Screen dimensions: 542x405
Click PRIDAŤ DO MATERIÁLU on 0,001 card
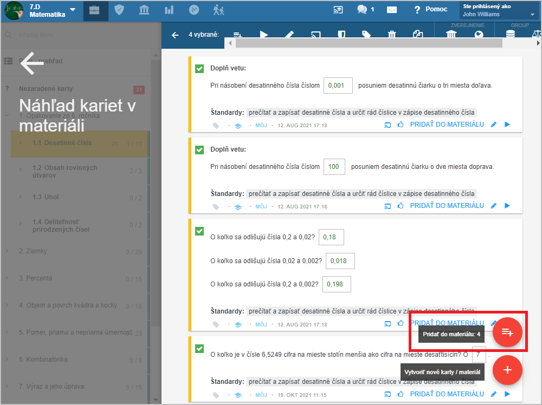[447, 125]
